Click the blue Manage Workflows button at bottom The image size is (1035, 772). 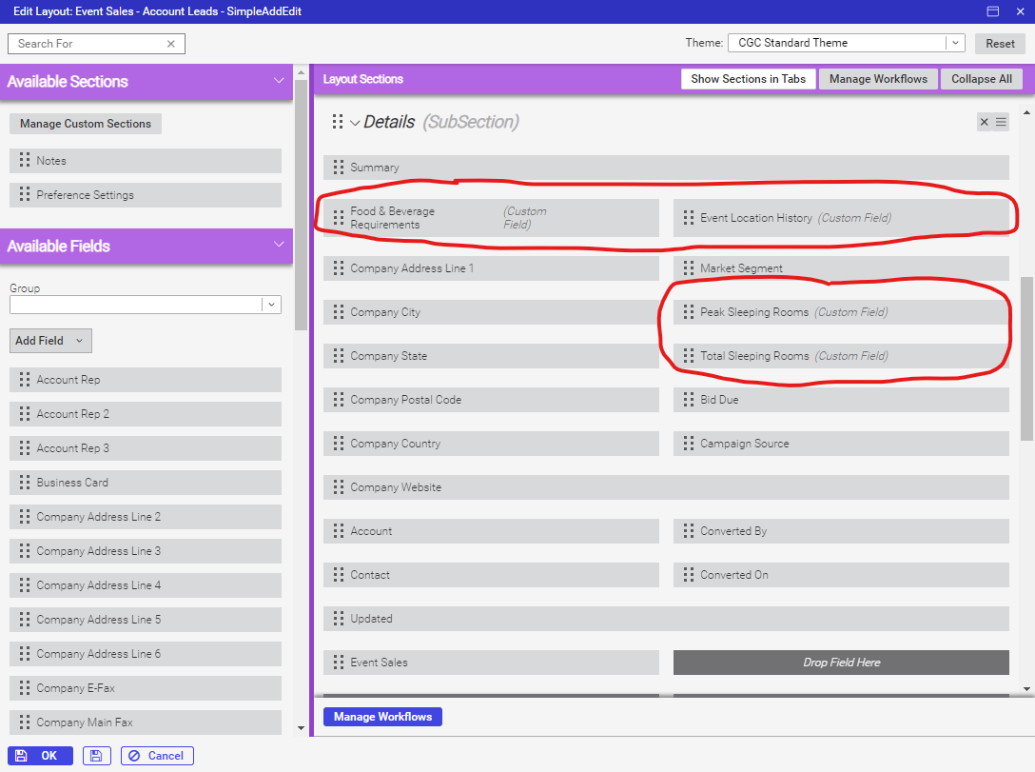382,717
